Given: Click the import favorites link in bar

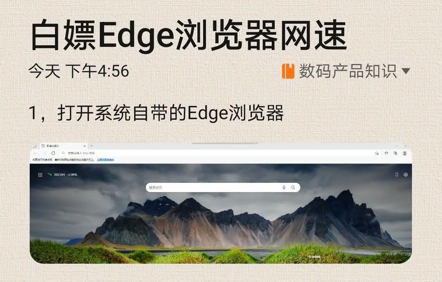Looking at the screenshot, I should click(106, 160).
